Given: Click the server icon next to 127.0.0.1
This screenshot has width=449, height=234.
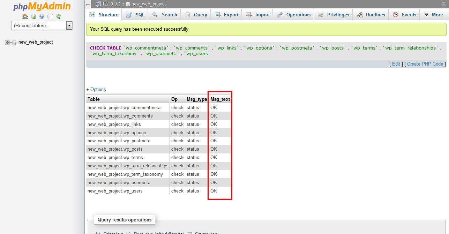Looking at the screenshot, I should 98,4.
